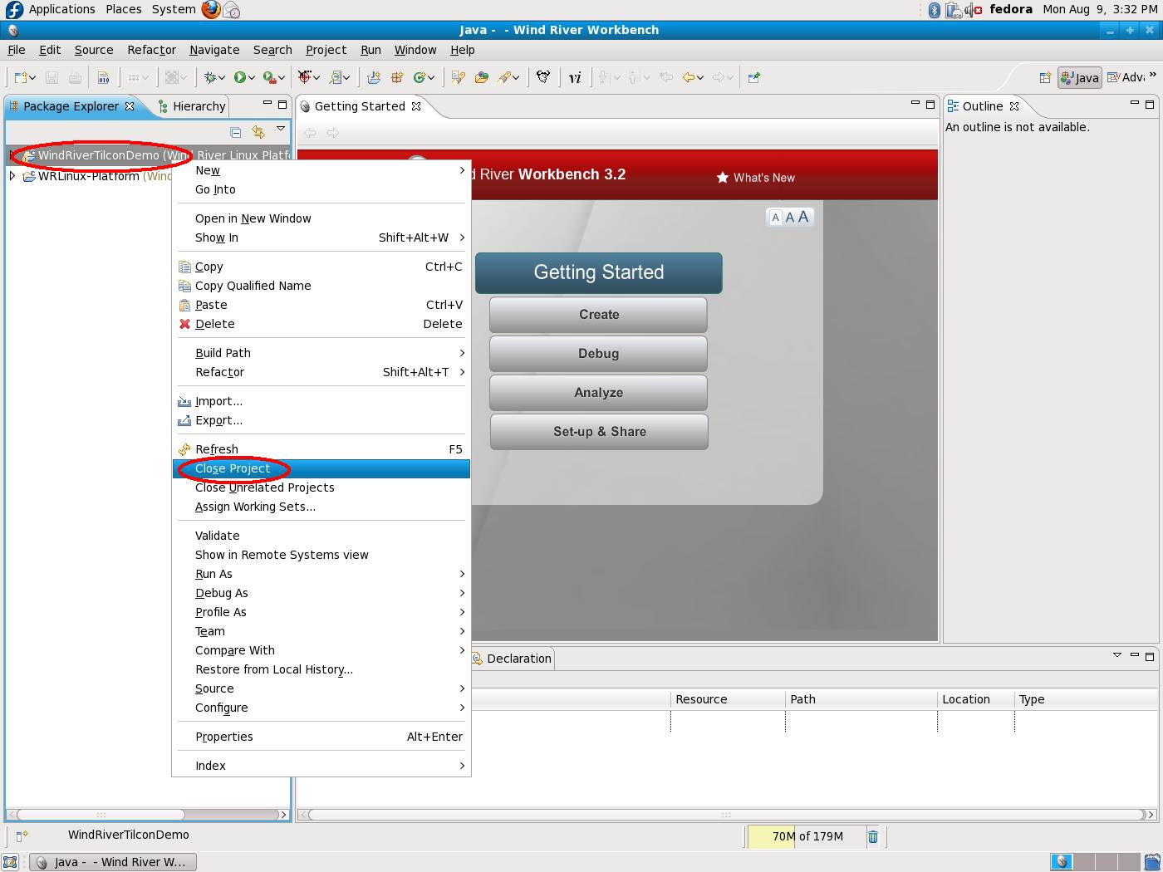
Task: Click the Search flashlight toolbar icon
Action: click(504, 77)
